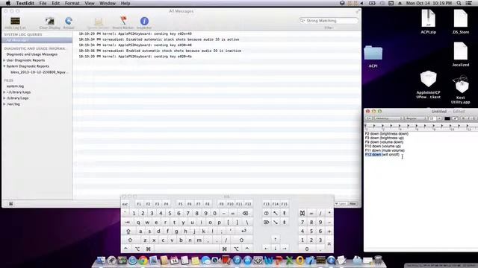Open the View menu

(x=90, y=3)
